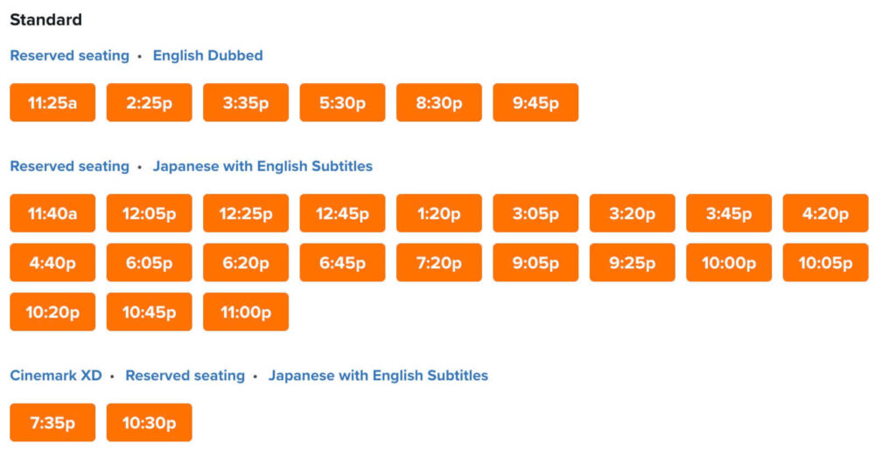Pick the 9:45p showtime button

[x=535, y=103]
